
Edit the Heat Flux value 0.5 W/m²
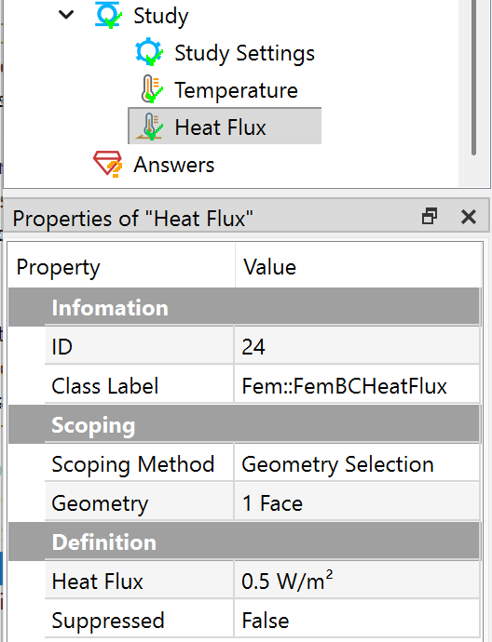click(357, 581)
